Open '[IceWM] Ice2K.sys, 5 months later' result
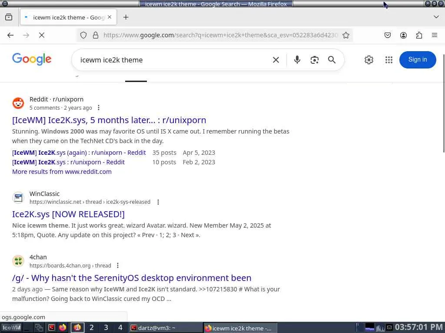The image size is (445, 333). tap(109, 120)
